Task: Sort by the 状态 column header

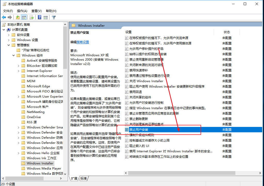Action: coord(227,32)
